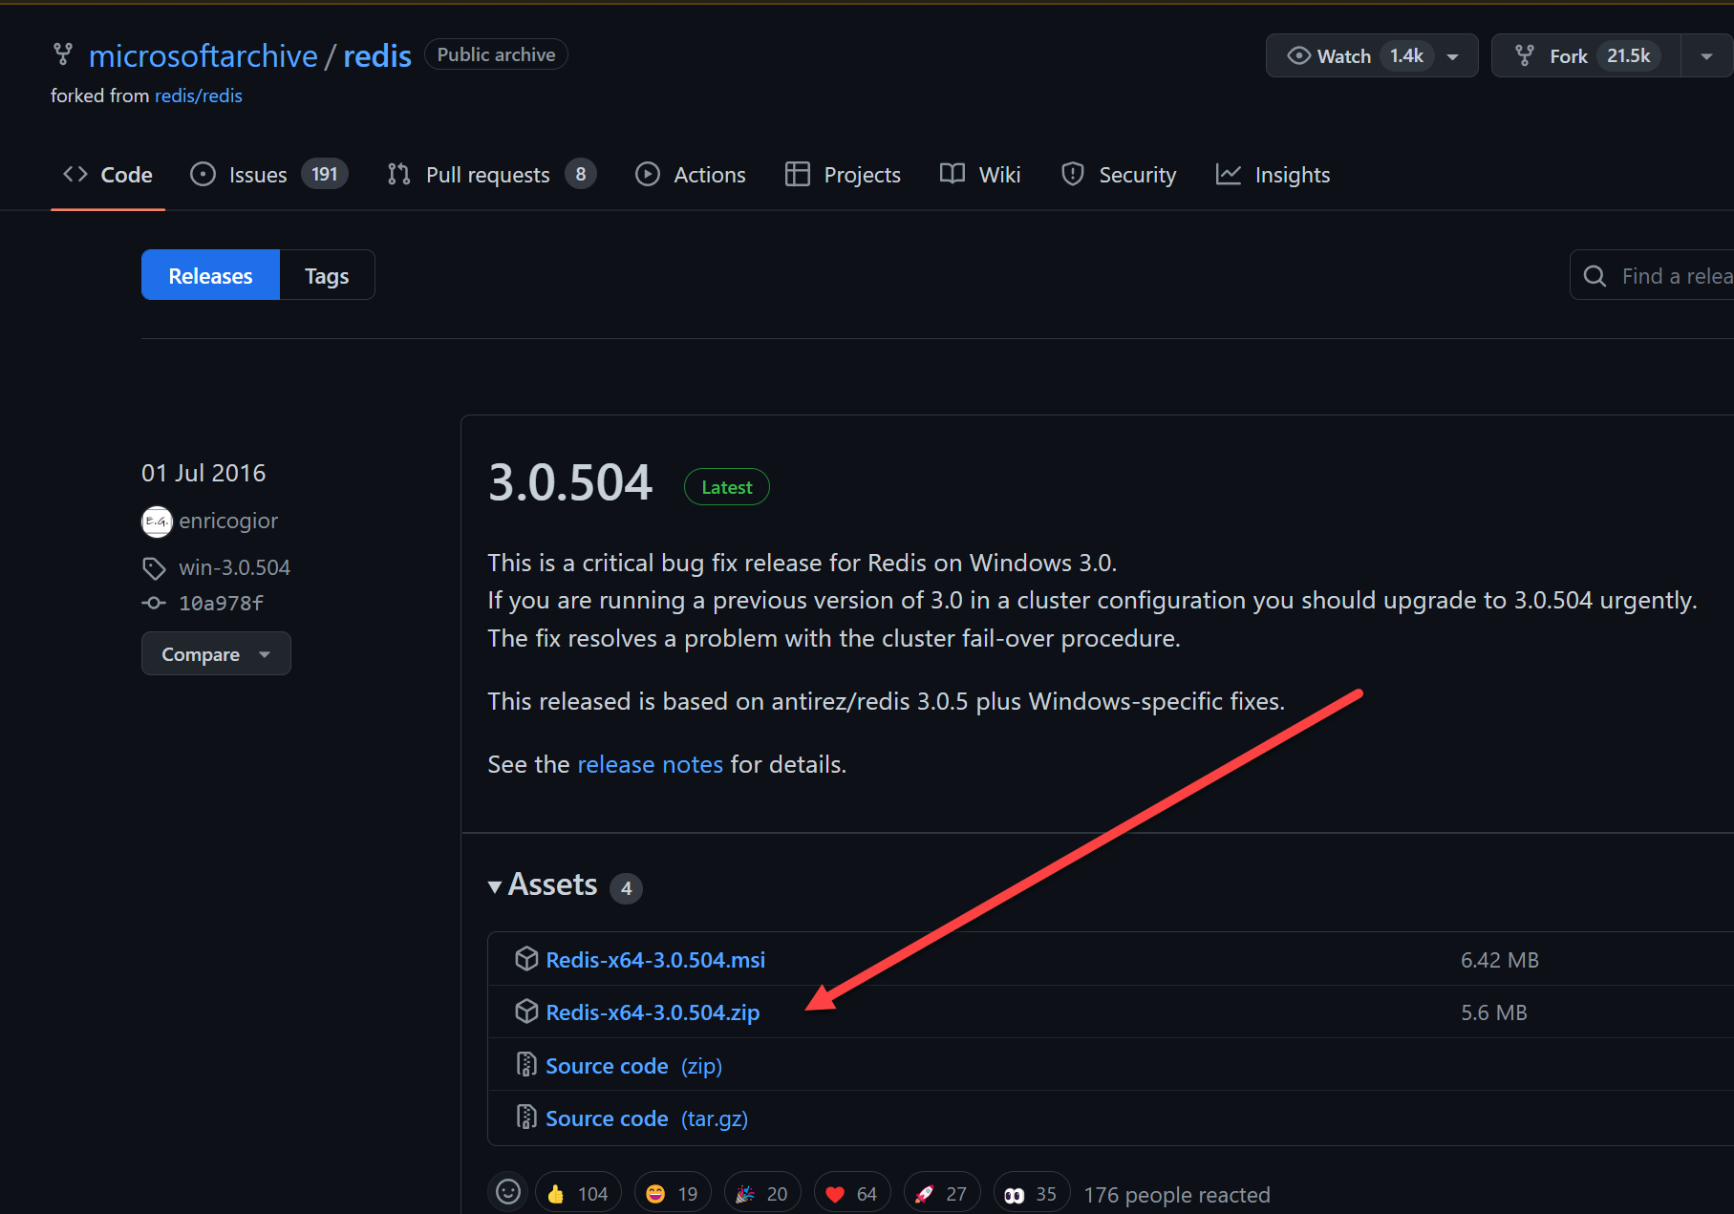Click the Fork button
The width and height of the screenshot is (1734, 1214).
(1586, 56)
